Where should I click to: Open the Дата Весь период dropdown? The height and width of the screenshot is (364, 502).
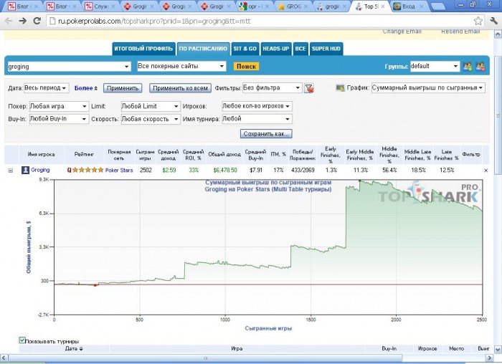pos(46,88)
